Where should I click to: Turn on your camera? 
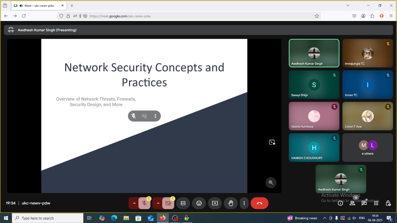(x=168, y=203)
